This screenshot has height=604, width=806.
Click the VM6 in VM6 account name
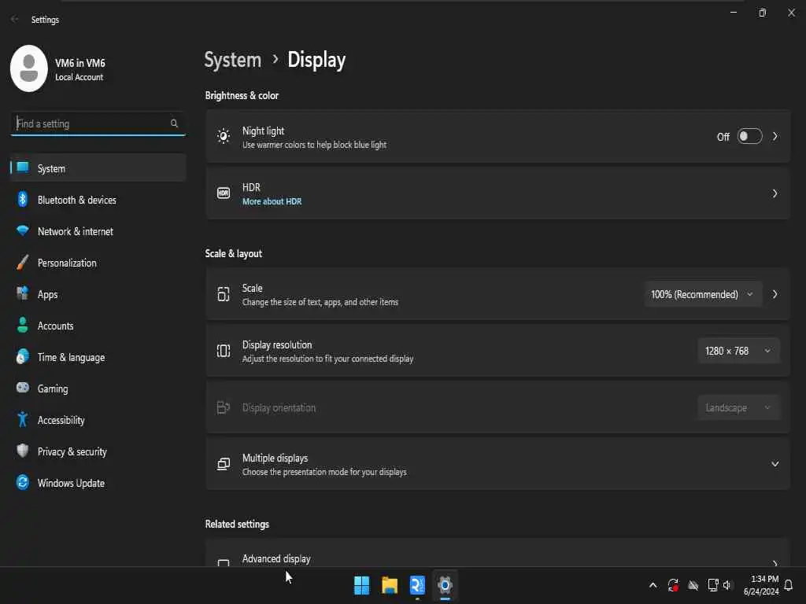(x=80, y=63)
